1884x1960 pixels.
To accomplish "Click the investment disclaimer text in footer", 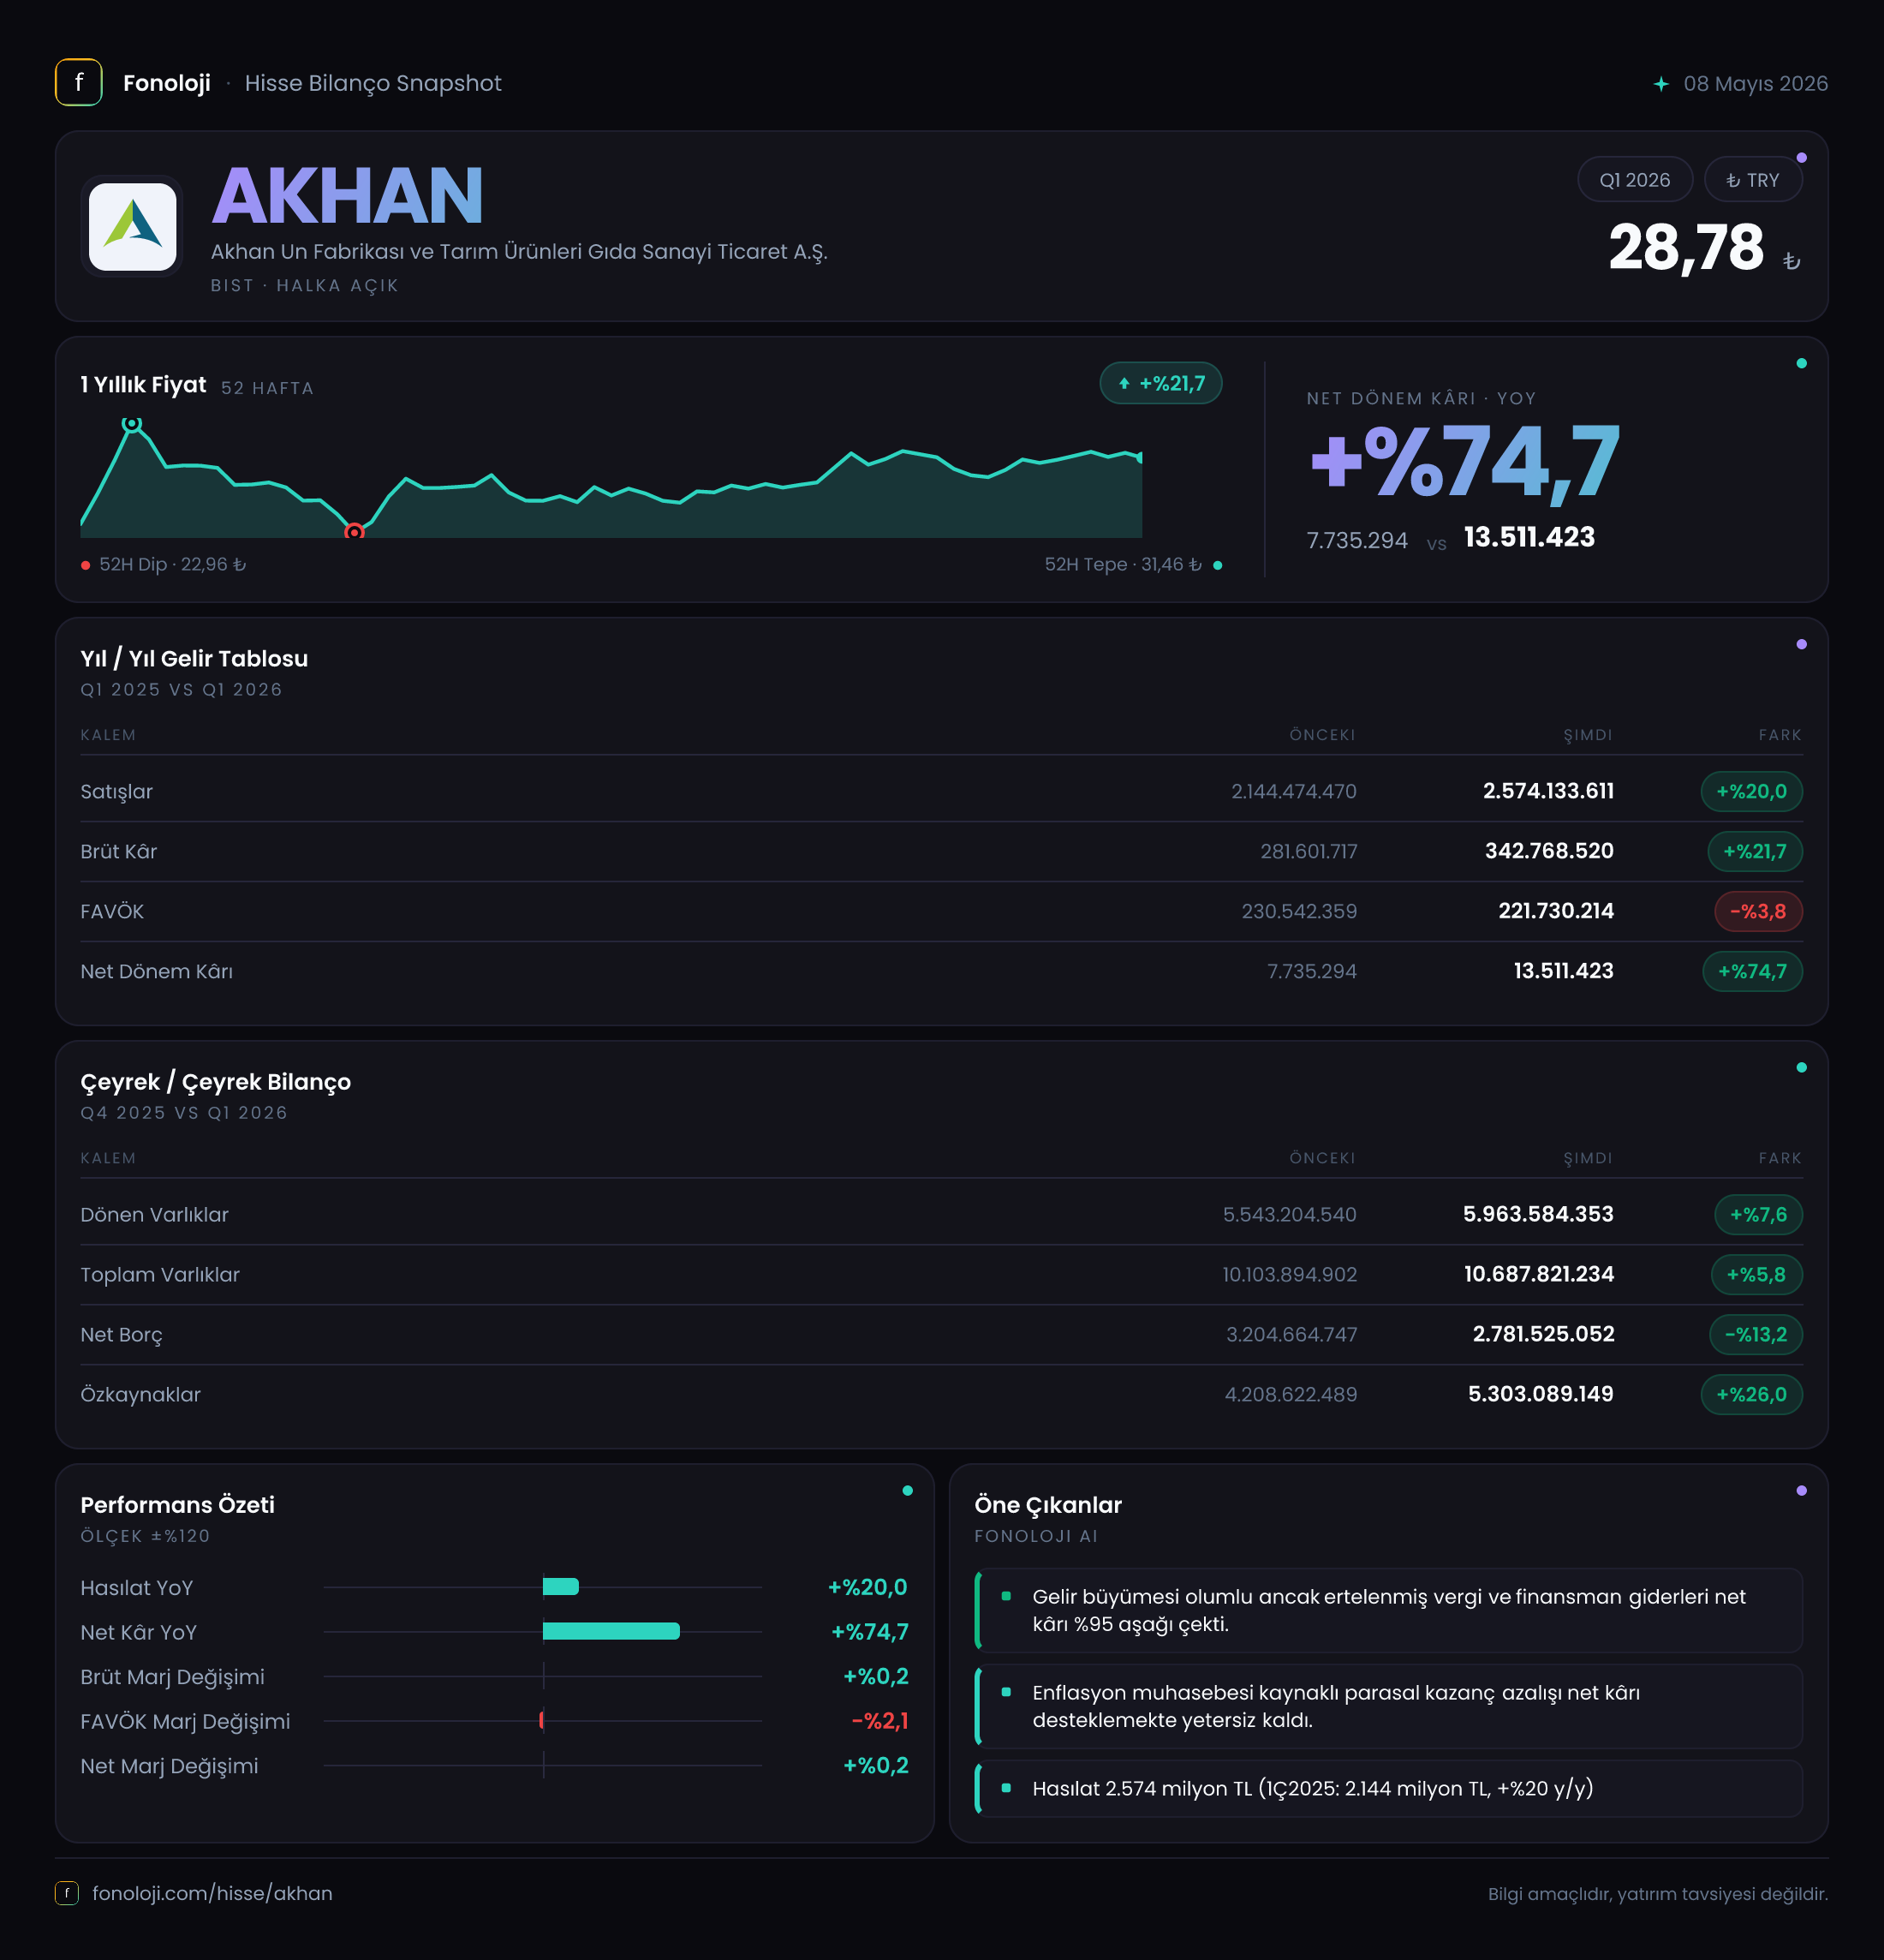I will pyautogui.click(x=1657, y=1894).
